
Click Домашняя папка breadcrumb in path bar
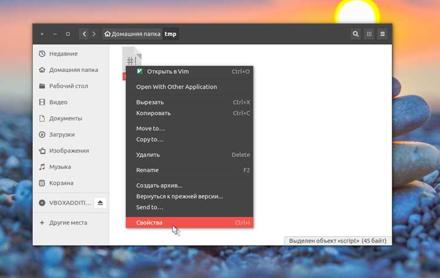pyautogui.click(x=132, y=34)
